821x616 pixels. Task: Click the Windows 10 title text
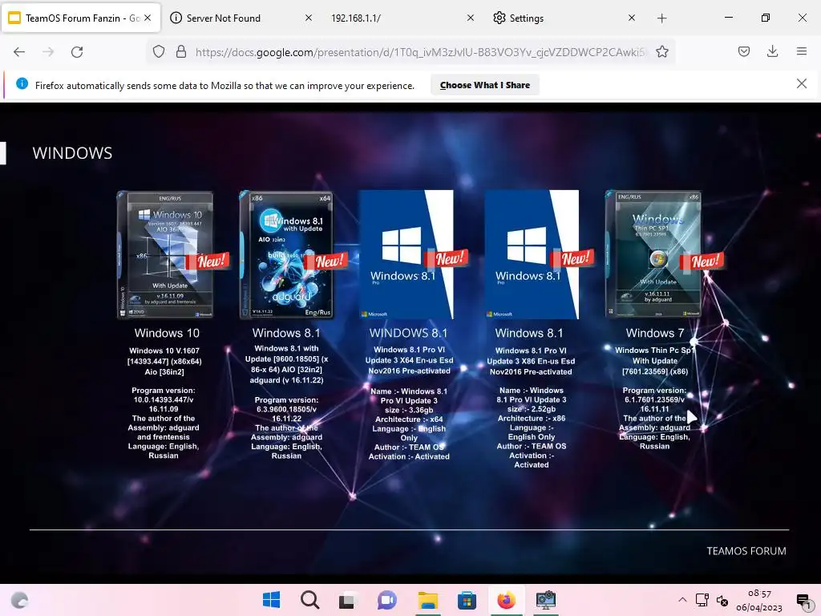click(167, 333)
